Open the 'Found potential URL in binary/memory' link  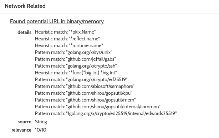[x=57, y=21]
